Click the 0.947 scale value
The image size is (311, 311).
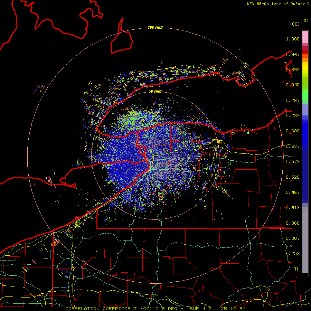coord(293,54)
